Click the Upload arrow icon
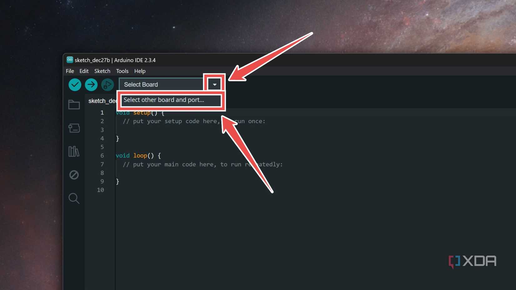The height and width of the screenshot is (290, 516). pos(91,84)
